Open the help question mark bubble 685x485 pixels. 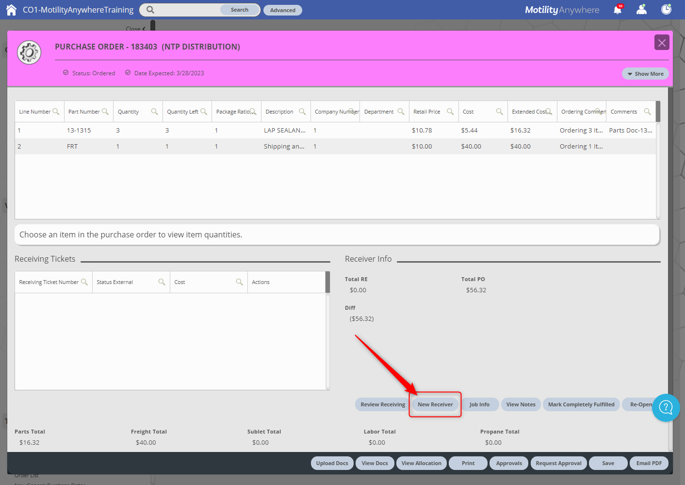666,407
